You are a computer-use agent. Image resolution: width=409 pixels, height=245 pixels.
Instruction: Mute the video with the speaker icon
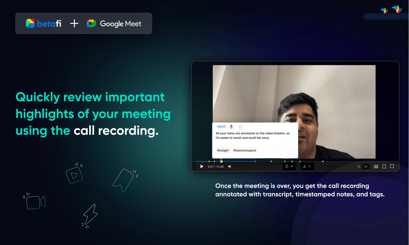pyautogui.click(x=230, y=167)
